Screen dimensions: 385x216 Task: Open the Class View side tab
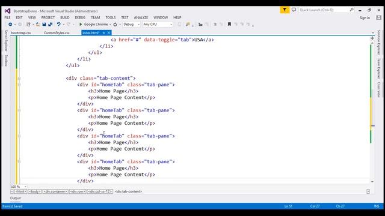point(378,89)
